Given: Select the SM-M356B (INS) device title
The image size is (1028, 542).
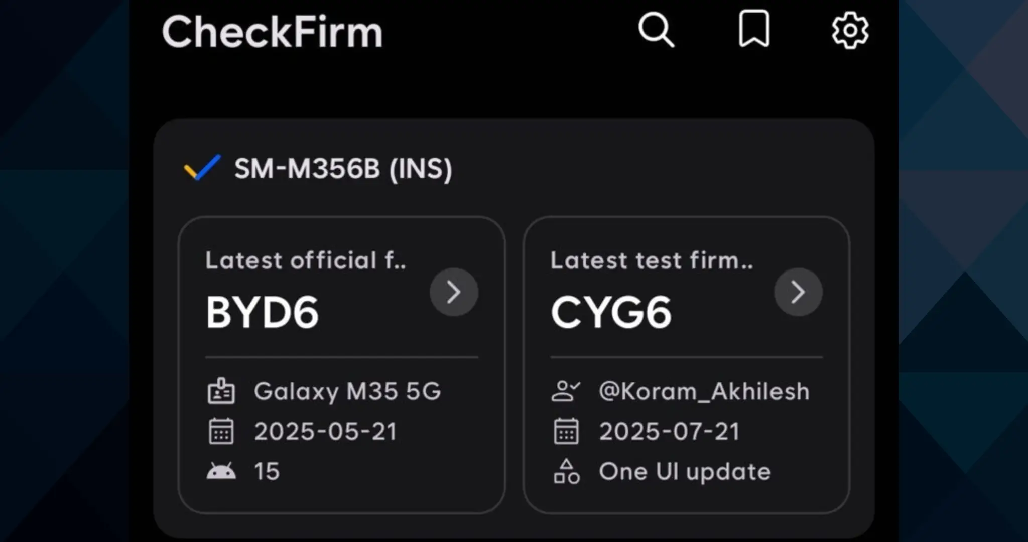Looking at the screenshot, I should coord(343,168).
